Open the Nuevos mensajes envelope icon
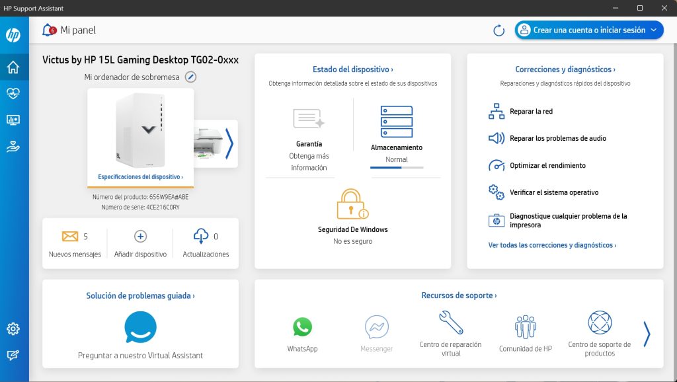Screen dimensions: 677x382 click(x=70, y=236)
